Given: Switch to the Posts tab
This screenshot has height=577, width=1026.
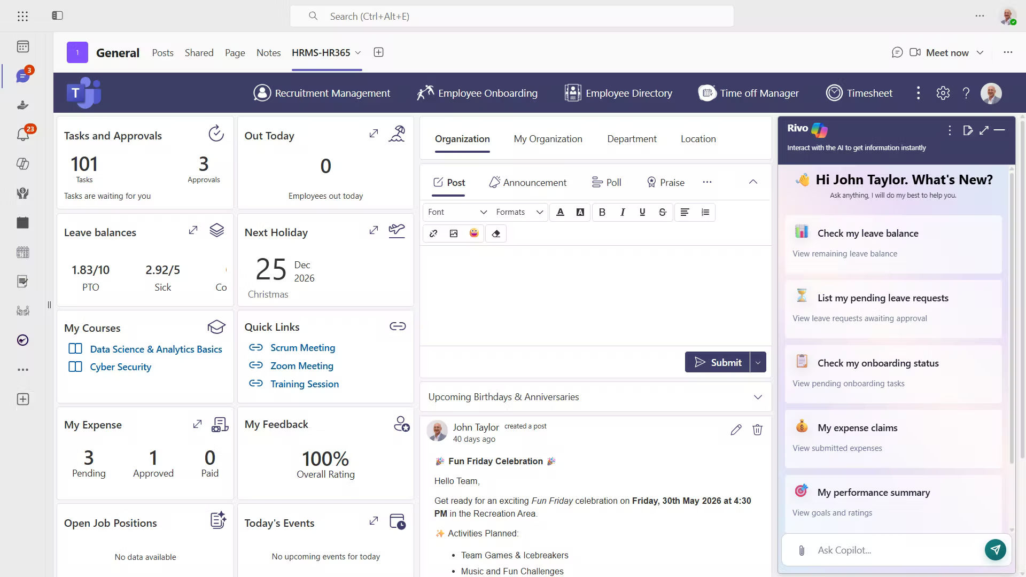Looking at the screenshot, I should pyautogui.click(x=162, y=52).
